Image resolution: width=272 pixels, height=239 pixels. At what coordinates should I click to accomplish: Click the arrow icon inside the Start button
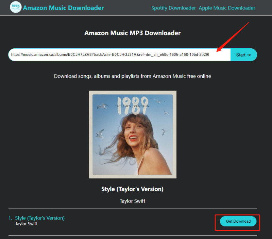point(249,54)
